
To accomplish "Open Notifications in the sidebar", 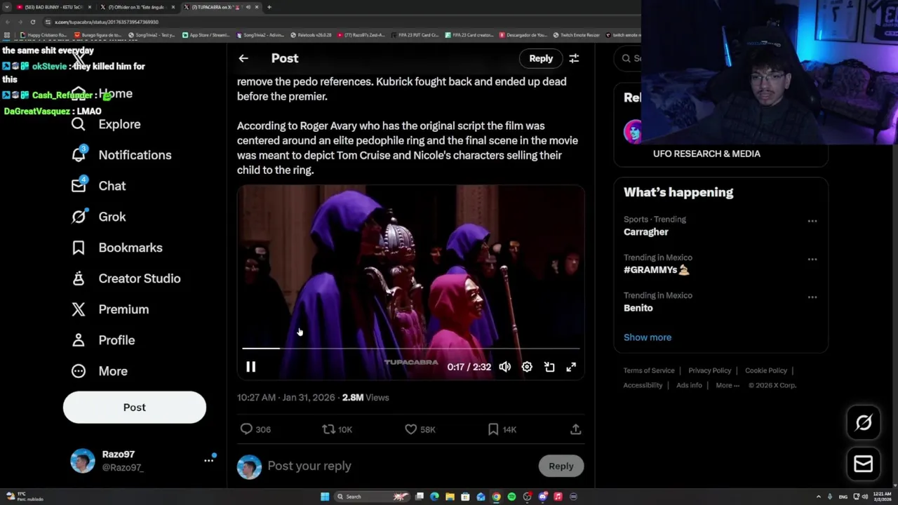I will tap(121, 155).
